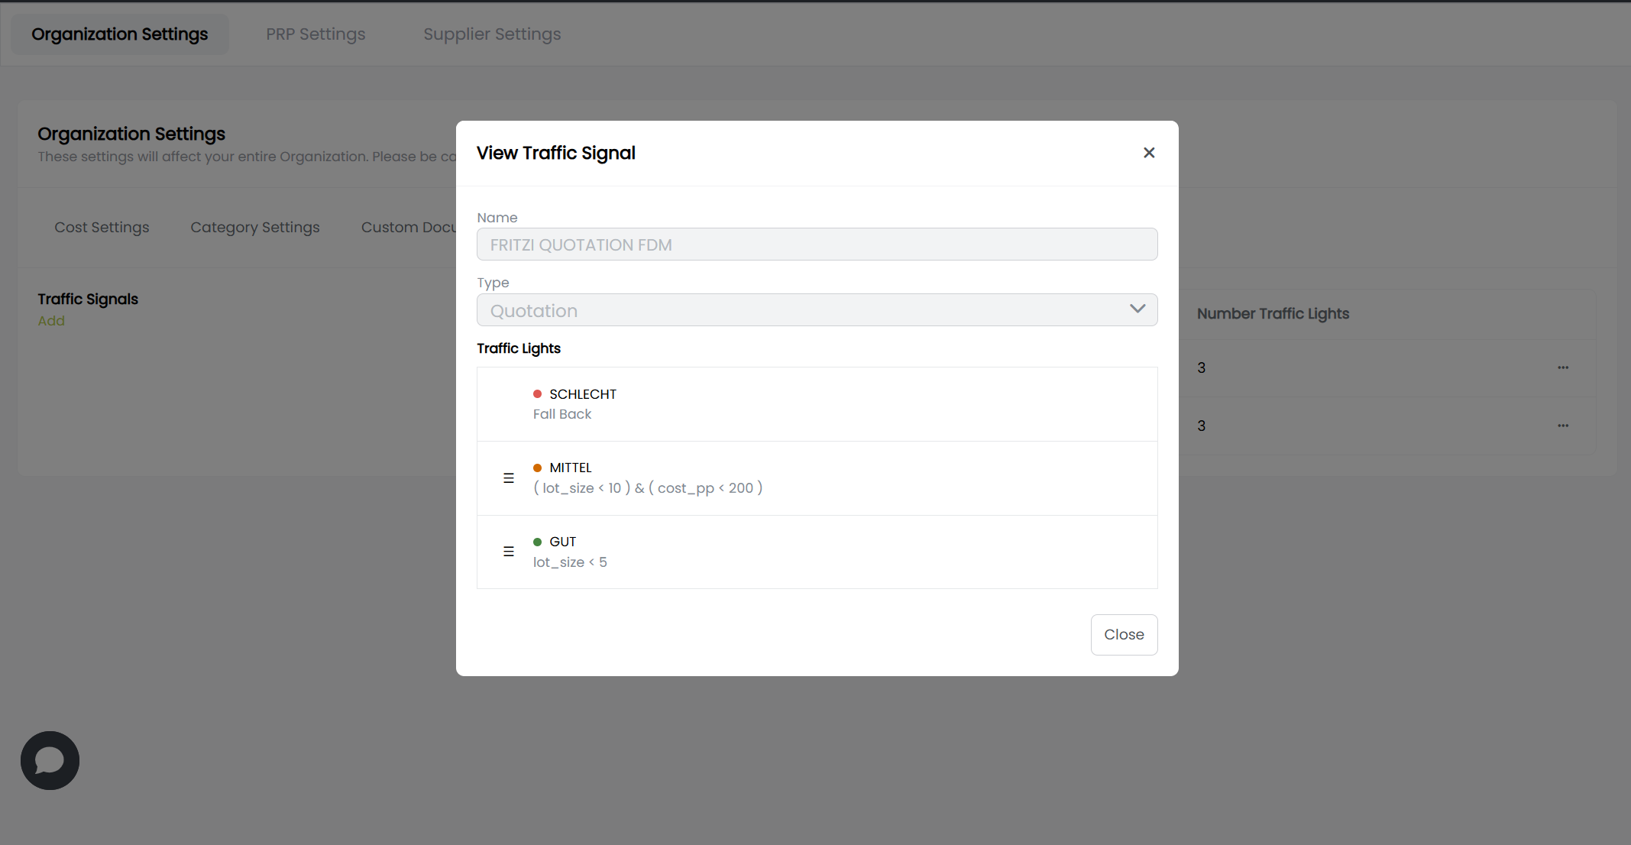Open Category Settings sub-tab
This screenshot has width=1631, height=845.
[255, 228]
